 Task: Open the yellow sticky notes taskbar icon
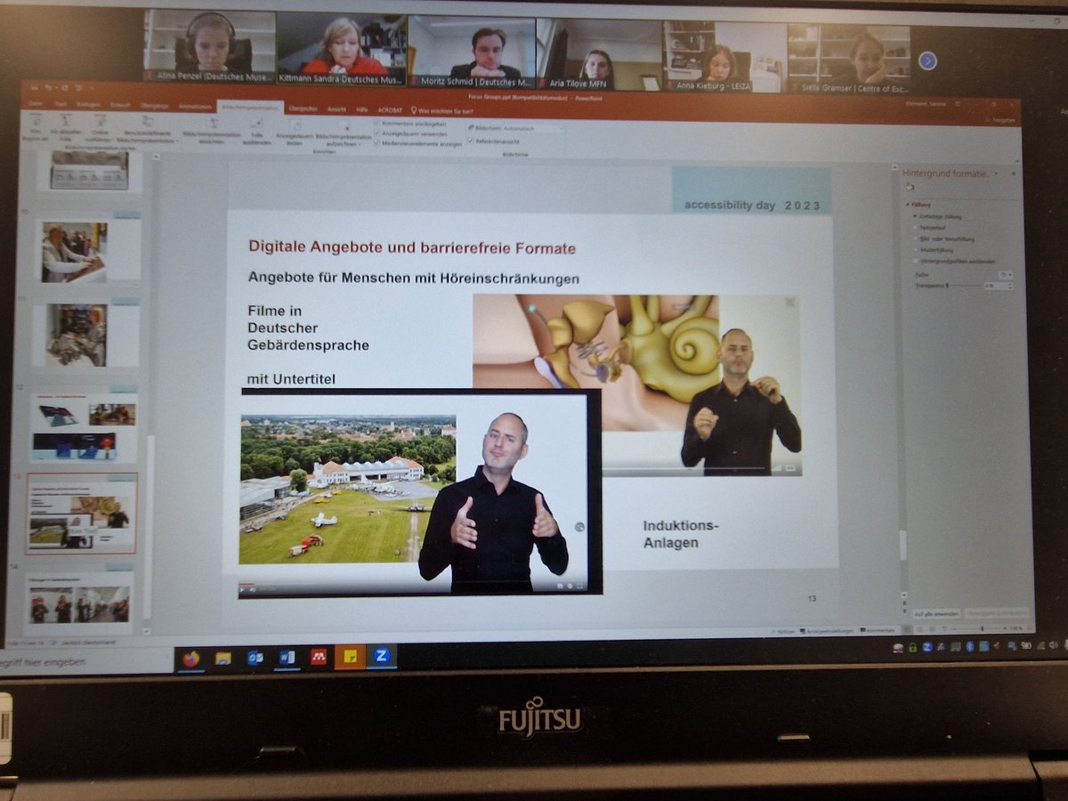pos(350,658)
